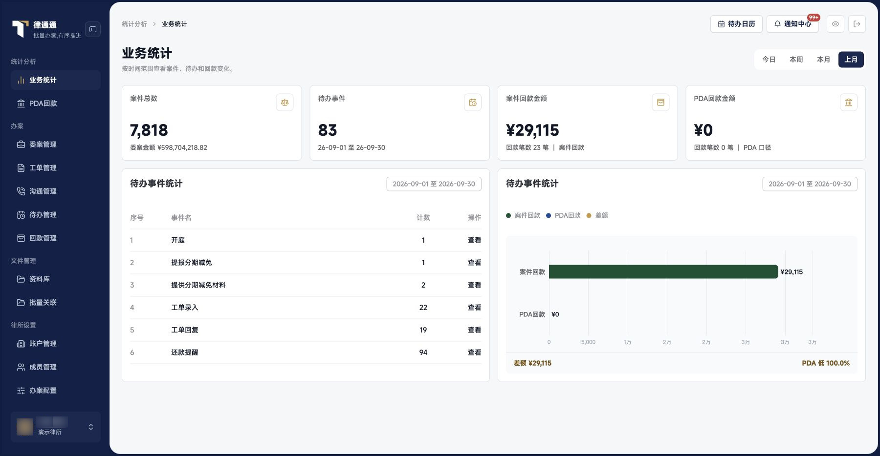Click the green 案件回款 bar in chart

(663, 272)
